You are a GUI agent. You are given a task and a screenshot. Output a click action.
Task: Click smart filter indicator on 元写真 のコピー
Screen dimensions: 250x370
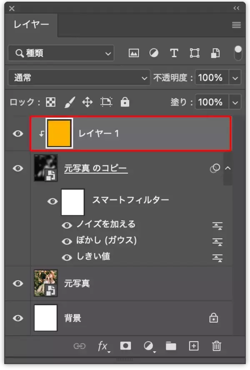click(x=215, y=168)
